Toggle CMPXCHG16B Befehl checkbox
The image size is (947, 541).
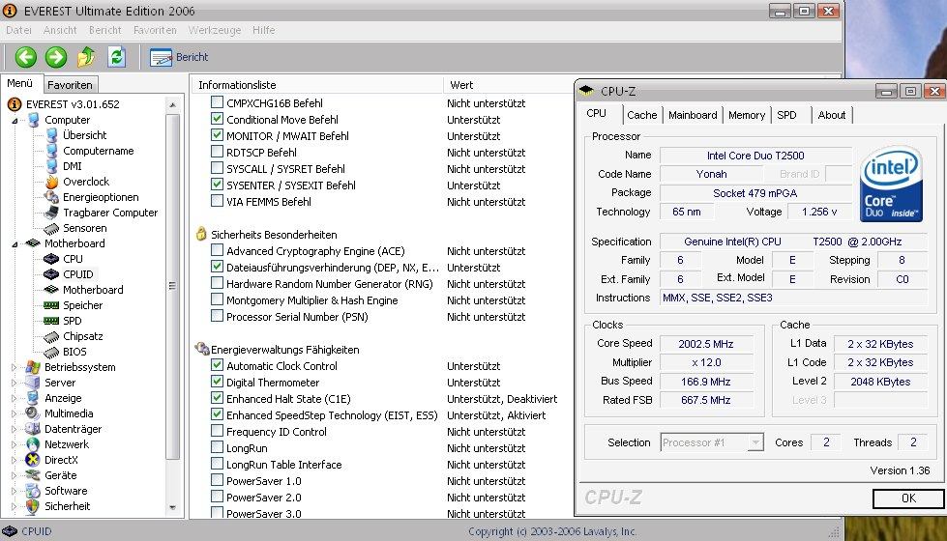(x=217, y=102)
